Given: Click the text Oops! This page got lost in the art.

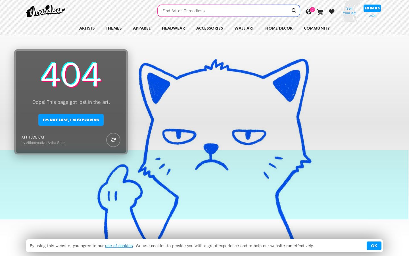Looking at the screenshot, I should coord(71,102).
